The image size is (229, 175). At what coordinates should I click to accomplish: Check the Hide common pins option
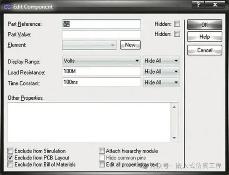click(x=102, y=157)
